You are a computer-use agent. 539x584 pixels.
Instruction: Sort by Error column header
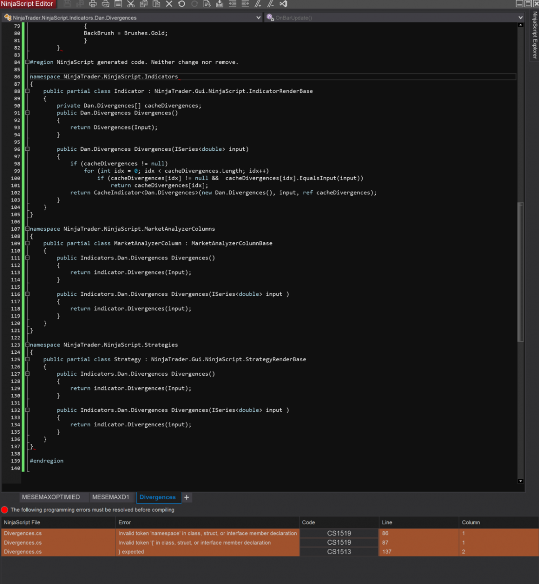pyautogui.click(x=207, y=522)
